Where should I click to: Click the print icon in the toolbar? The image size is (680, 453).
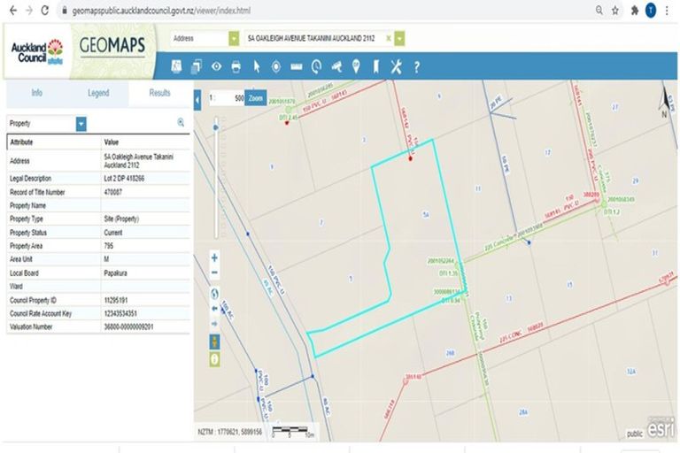click(236, 66)
